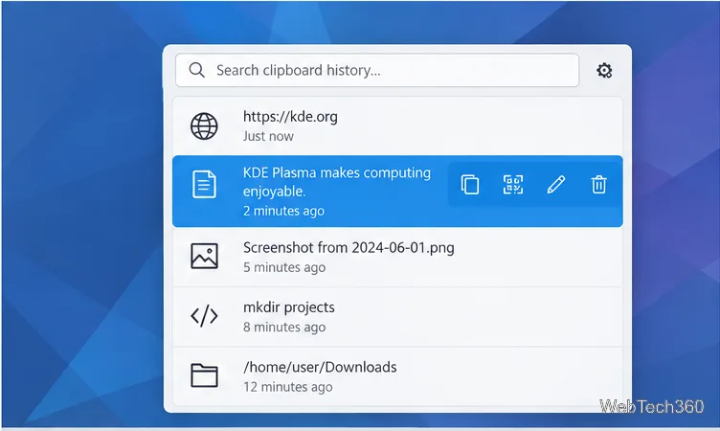
Task: Select 'KDE Plasma makes computing enjoyable.' text
Action: click(x=337, y=182)
